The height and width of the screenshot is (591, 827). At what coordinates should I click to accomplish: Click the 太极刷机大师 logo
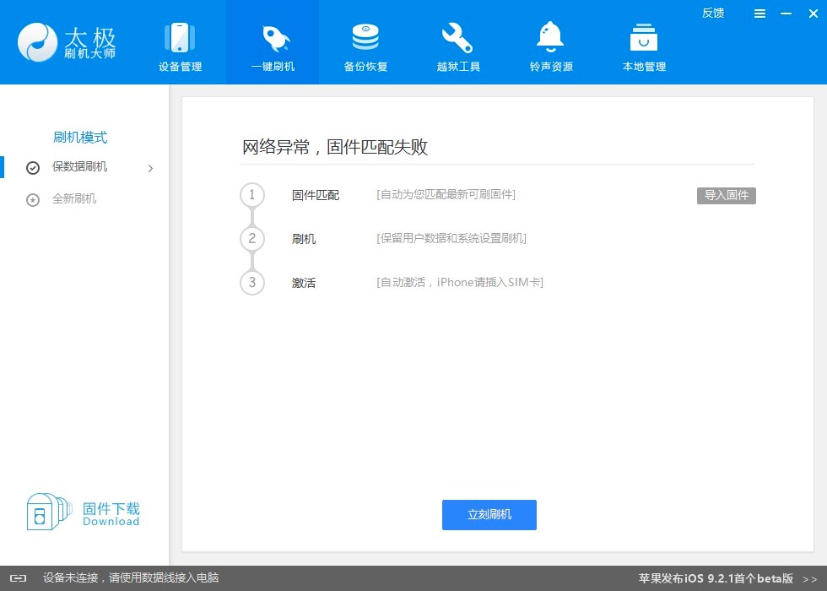pyautogui.click(x=68, y=42)
